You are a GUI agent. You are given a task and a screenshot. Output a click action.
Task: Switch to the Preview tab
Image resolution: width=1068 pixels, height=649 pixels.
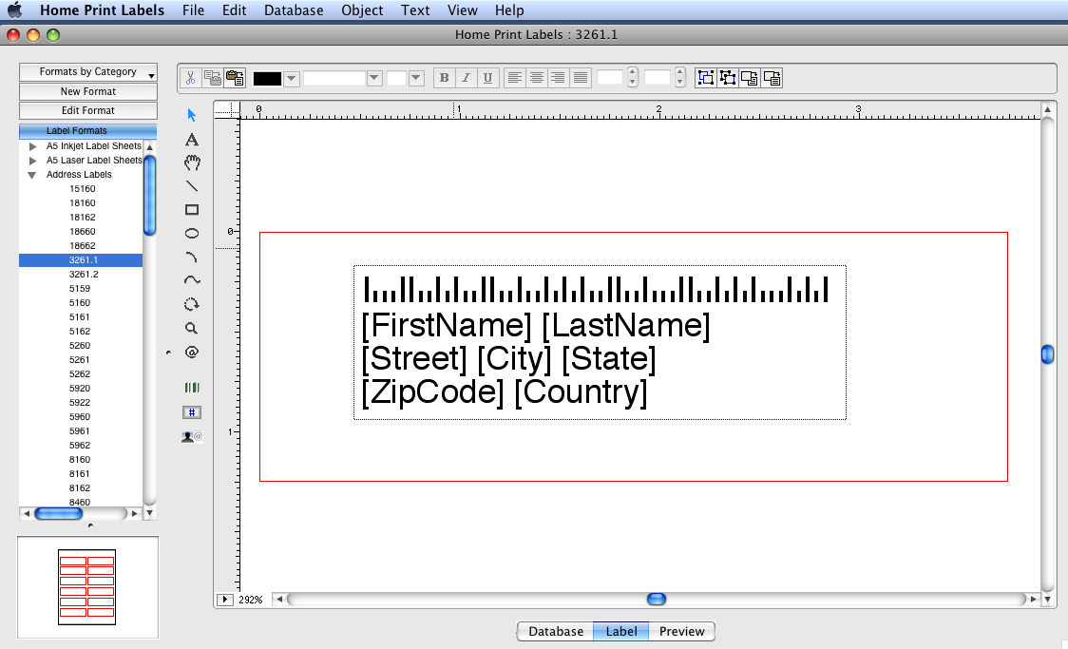(x=681, y=631)
